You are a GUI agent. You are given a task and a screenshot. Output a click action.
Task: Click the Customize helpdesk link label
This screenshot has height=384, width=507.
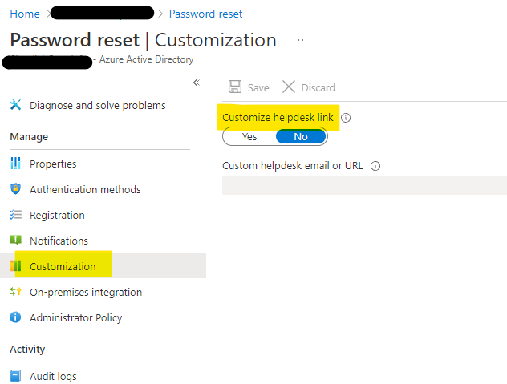coord(278,117)
